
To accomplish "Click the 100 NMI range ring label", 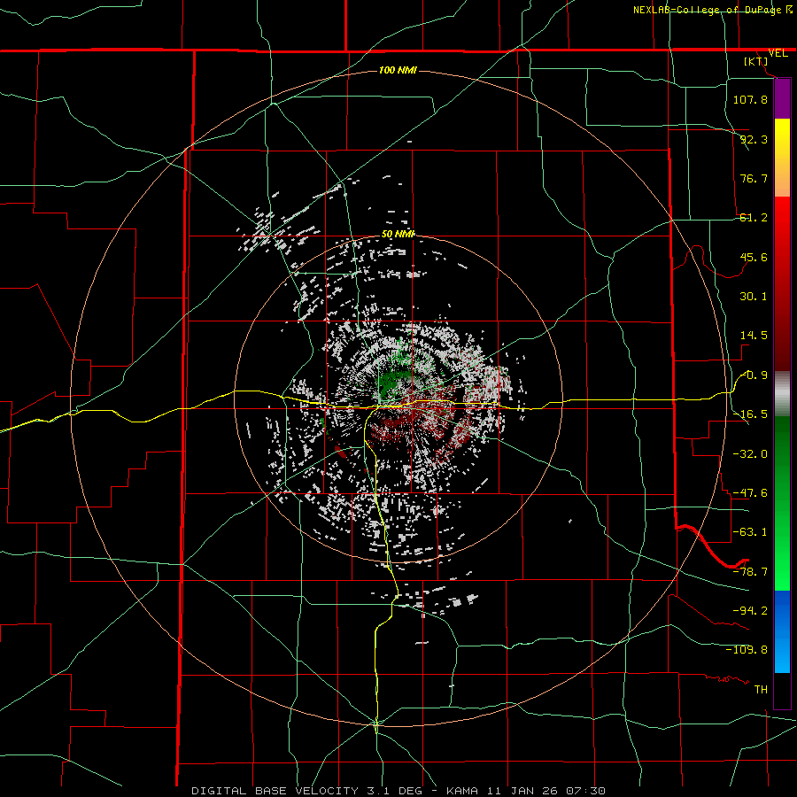I will tap(398, 70).
